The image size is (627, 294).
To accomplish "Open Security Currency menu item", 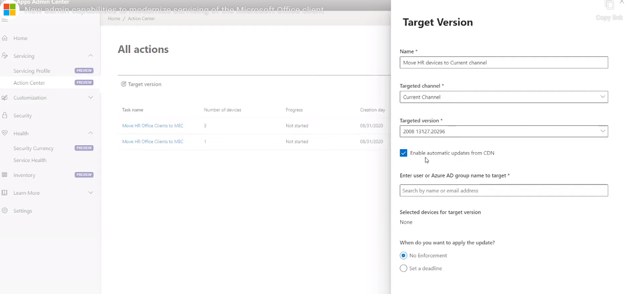I will [33, 148].
